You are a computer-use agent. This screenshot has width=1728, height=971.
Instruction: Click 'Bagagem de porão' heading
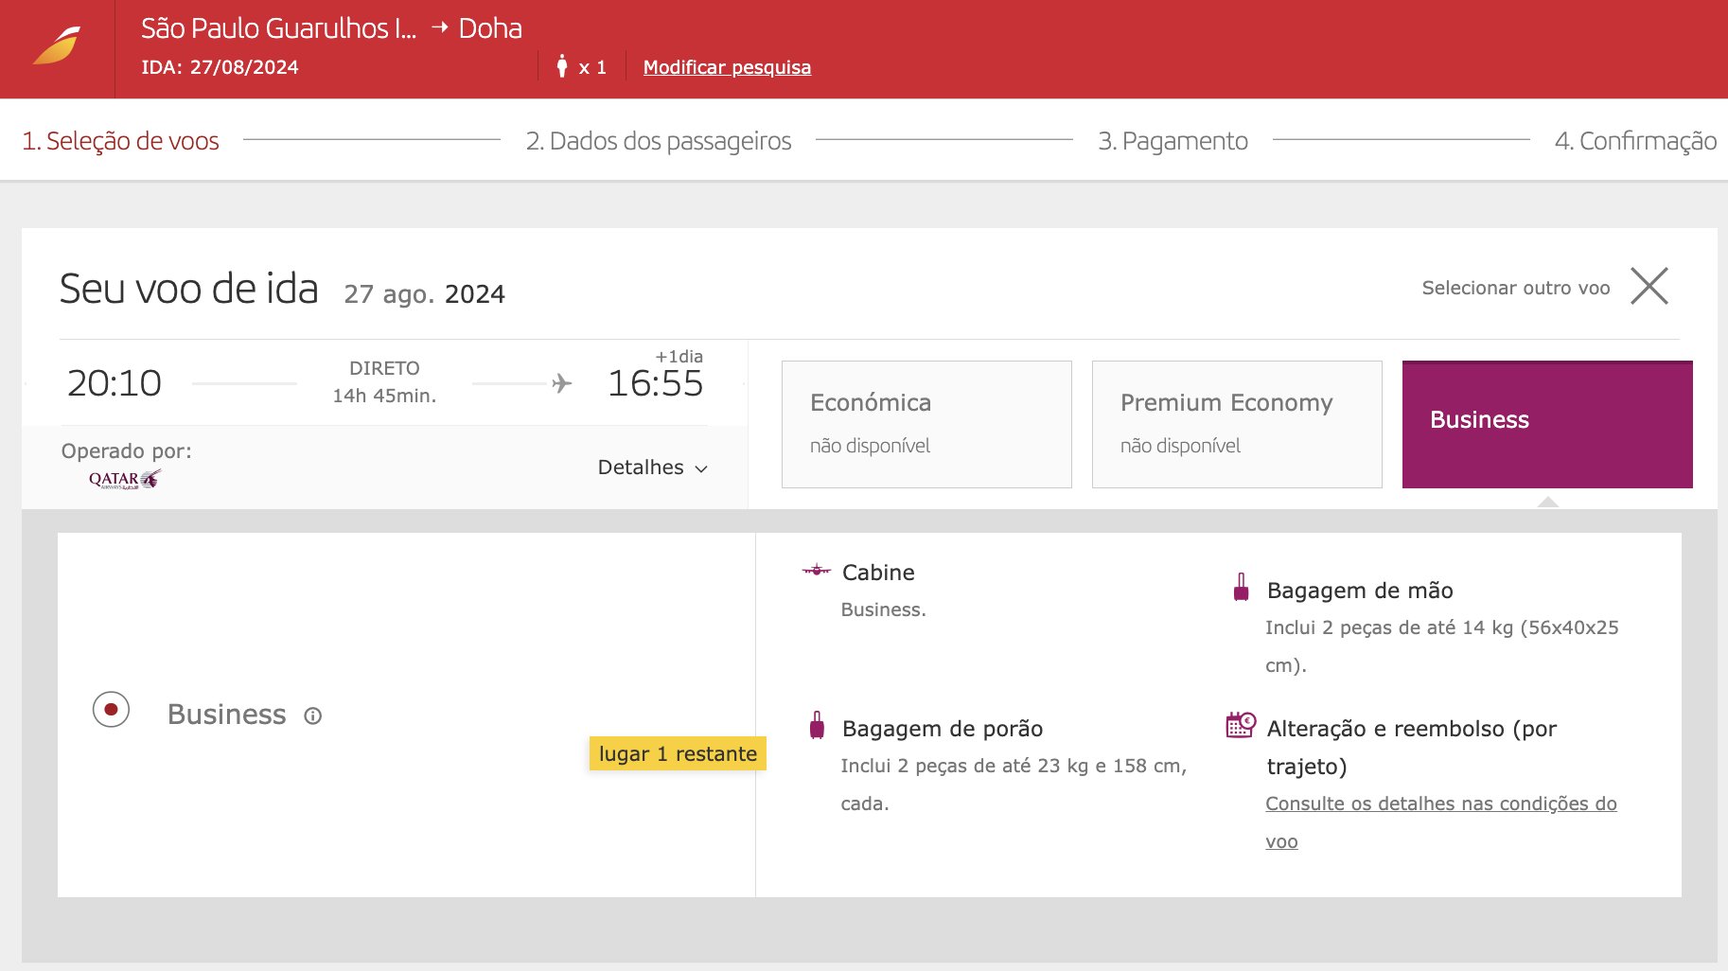pyautogui.click(x=943, y=729)
